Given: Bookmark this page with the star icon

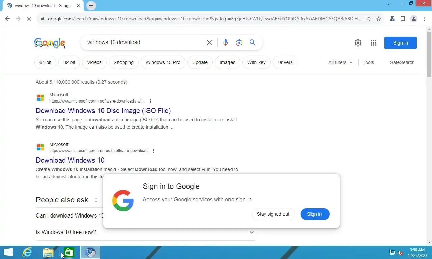Looking at the screenshot, I should (379, 19).
